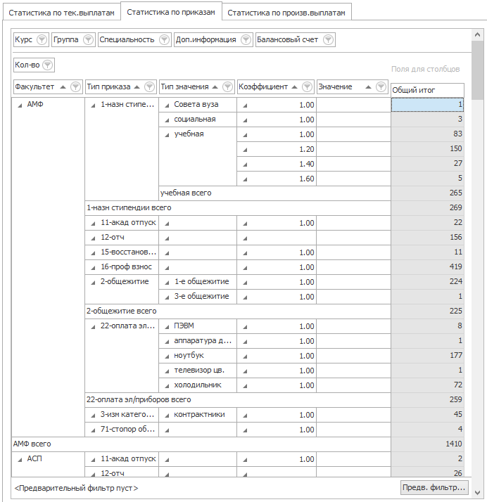
Task: Click the Балансовый счет field button
Action: coord(296,39)
